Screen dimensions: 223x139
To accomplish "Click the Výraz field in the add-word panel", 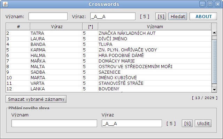I will tap(131, 123).
